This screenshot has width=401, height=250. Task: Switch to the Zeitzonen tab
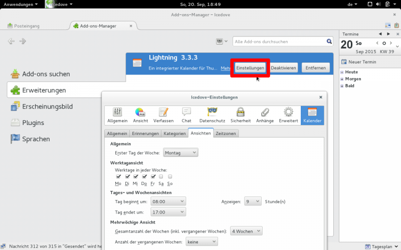click(226, 133)
